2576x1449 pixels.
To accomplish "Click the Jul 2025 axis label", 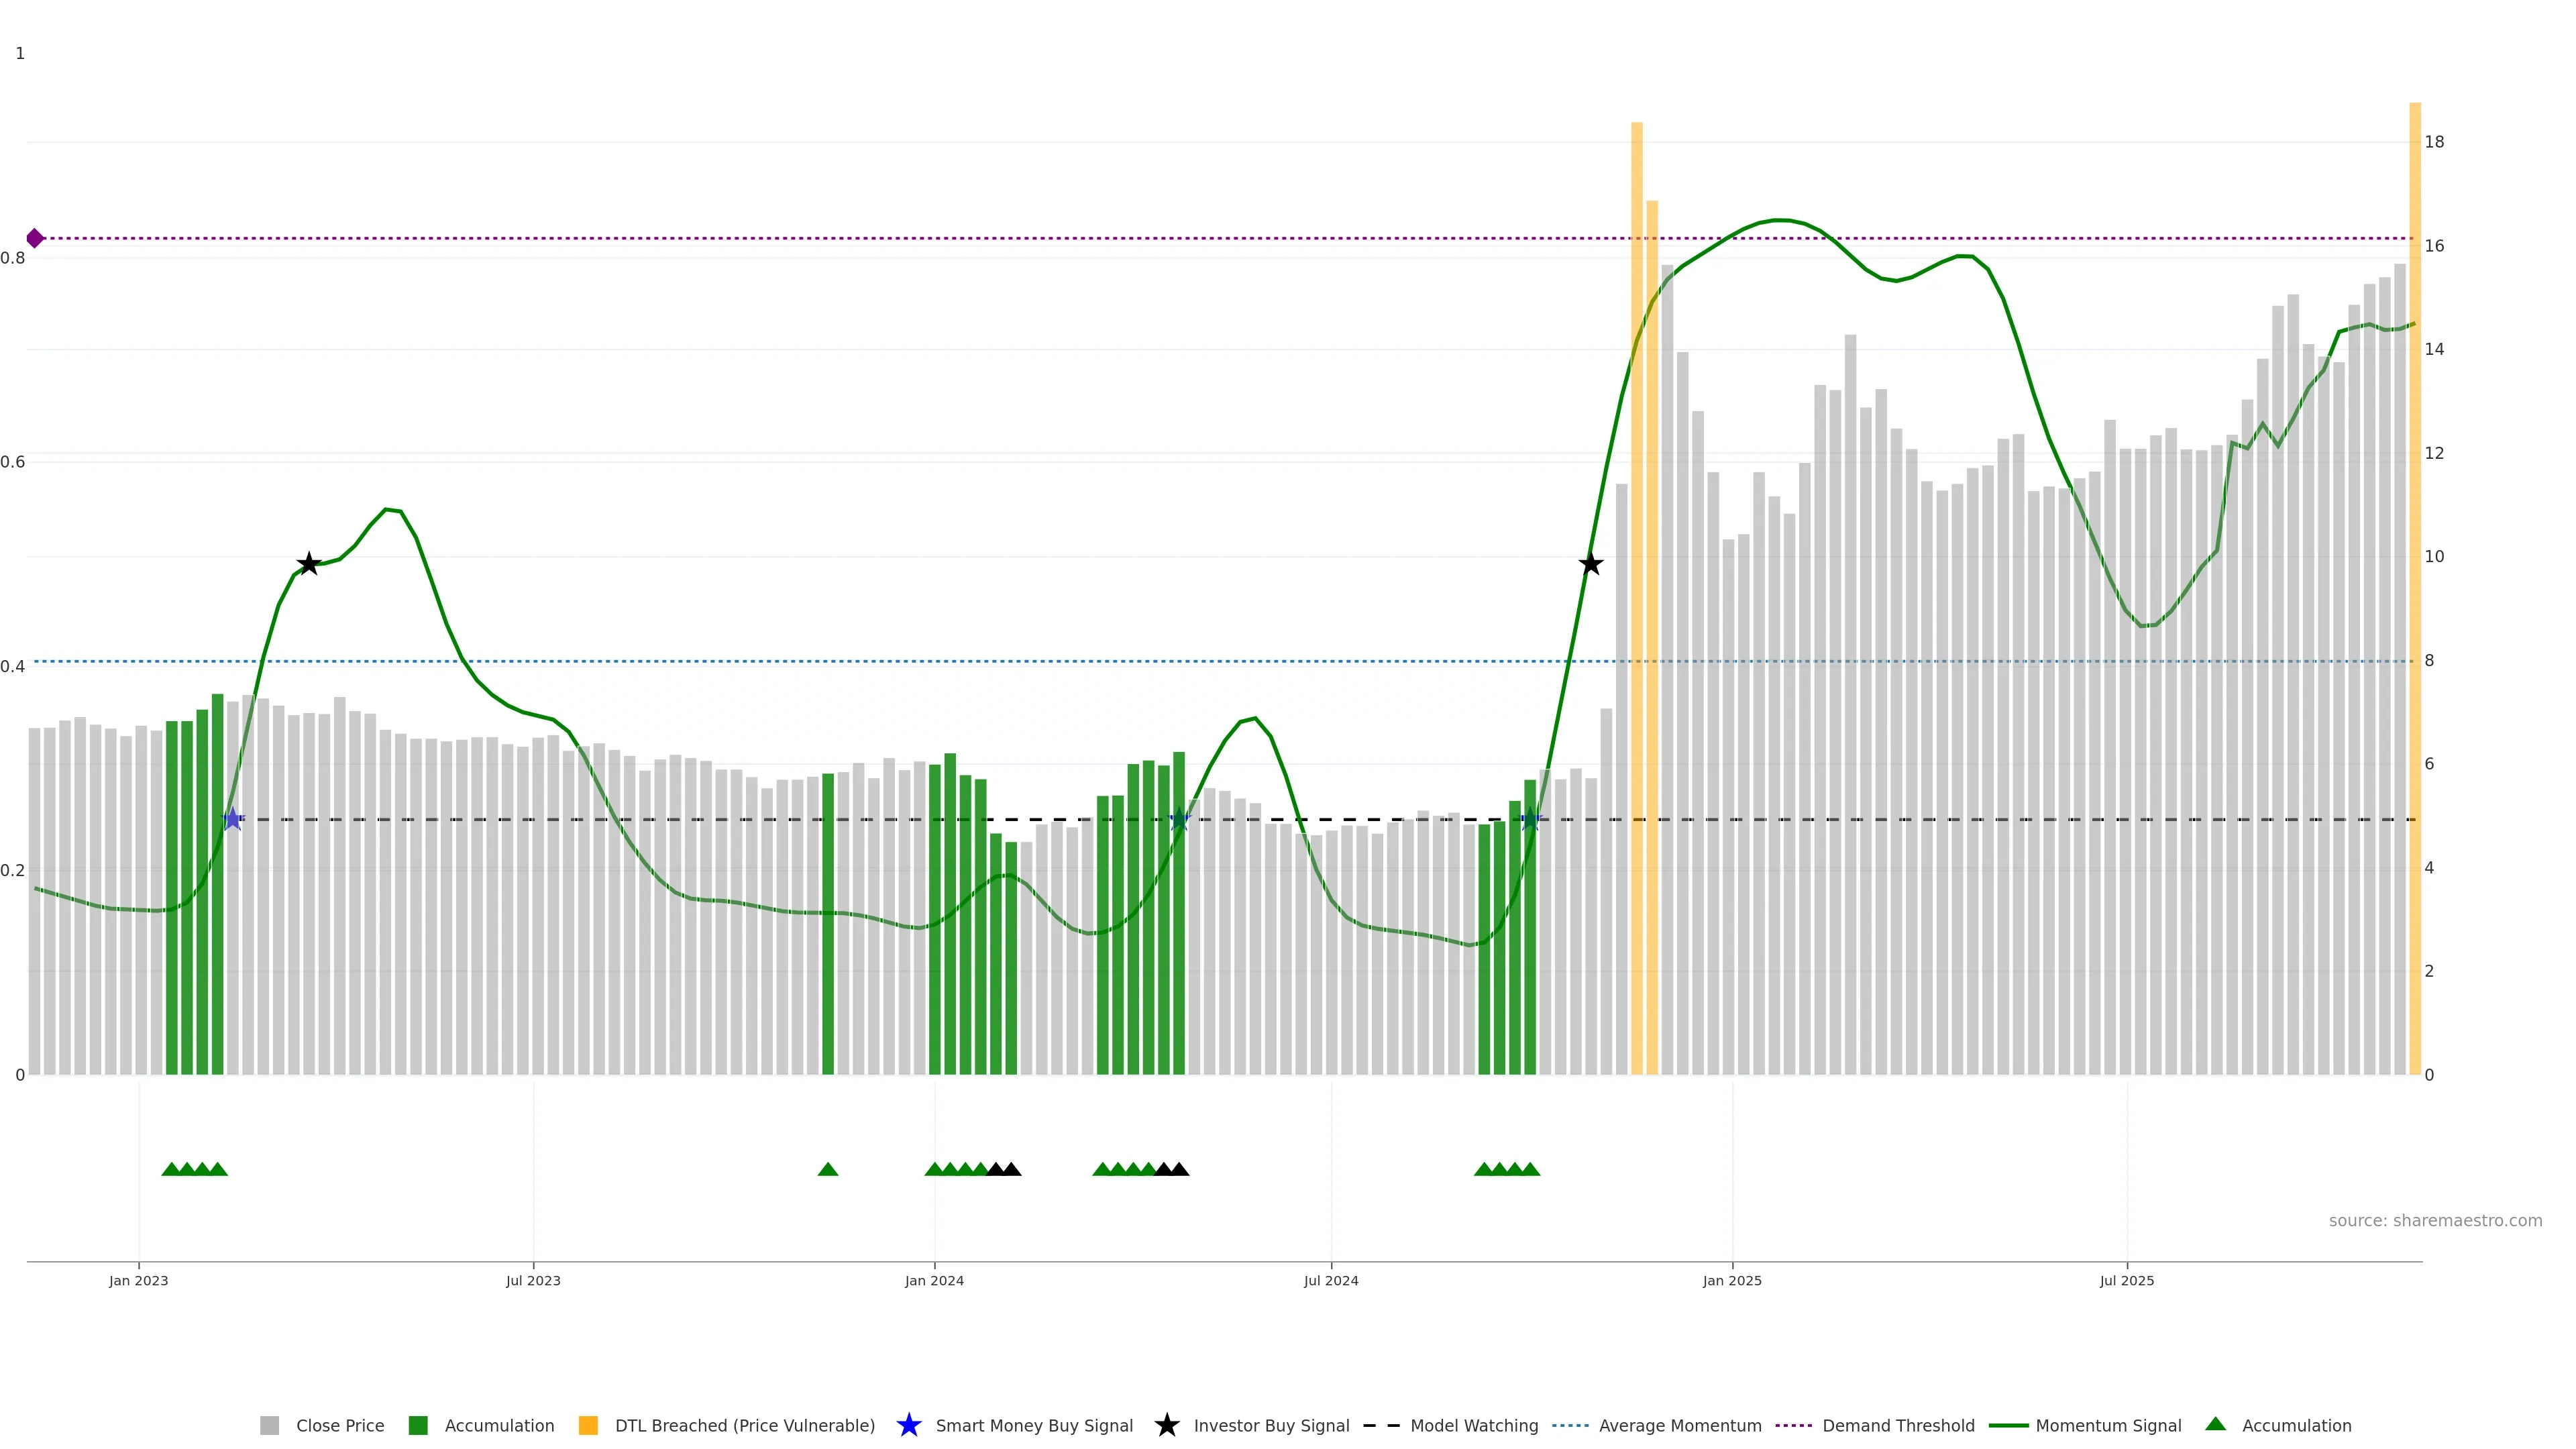I will point(2127,1281).
